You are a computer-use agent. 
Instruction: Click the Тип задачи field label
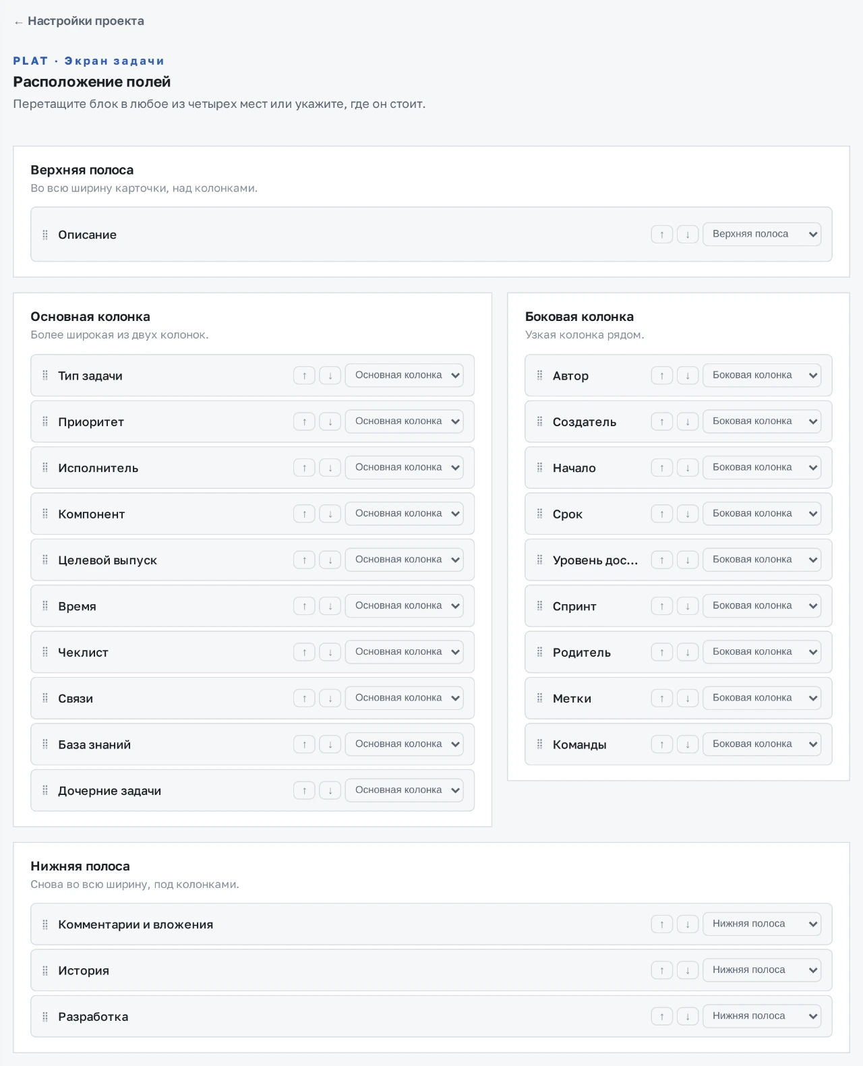pyautogui.click(x=90, y=376)
